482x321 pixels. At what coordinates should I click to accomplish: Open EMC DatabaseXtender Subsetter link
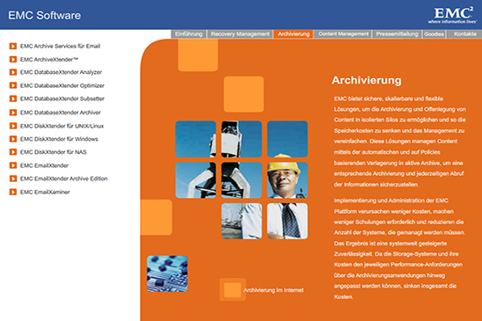[x=62, y=98]
